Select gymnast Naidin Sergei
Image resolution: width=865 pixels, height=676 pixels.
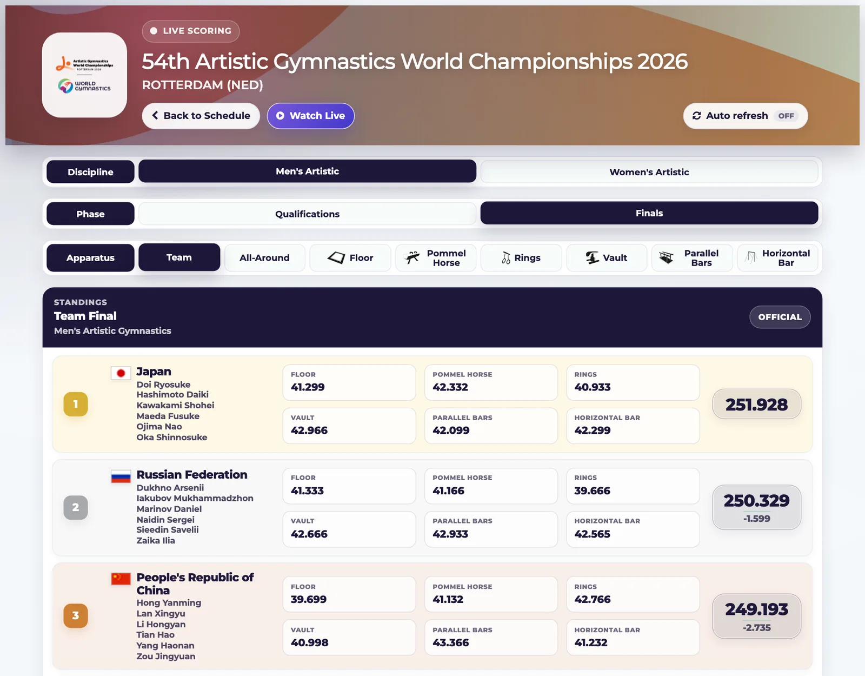tap(165, 520)
